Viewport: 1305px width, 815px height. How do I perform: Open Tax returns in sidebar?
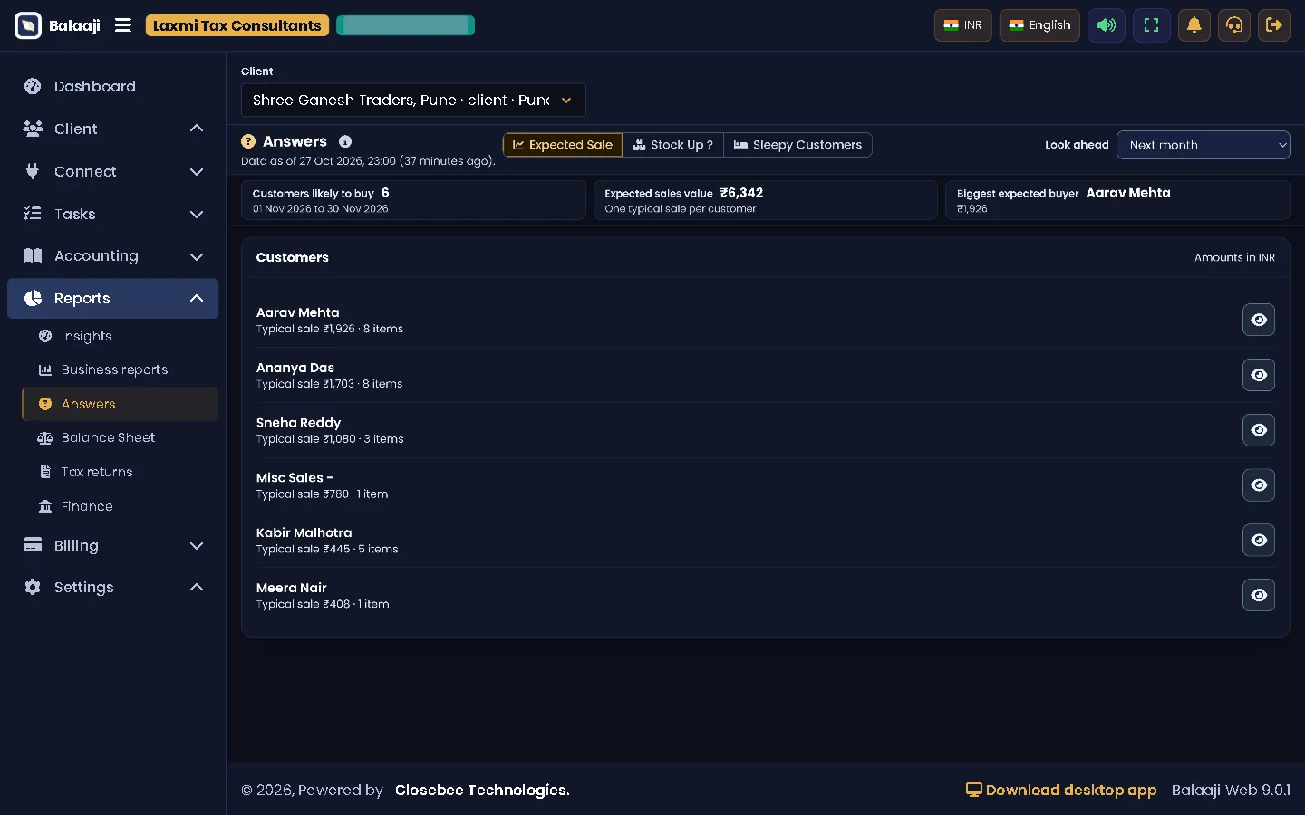[120, 472]
